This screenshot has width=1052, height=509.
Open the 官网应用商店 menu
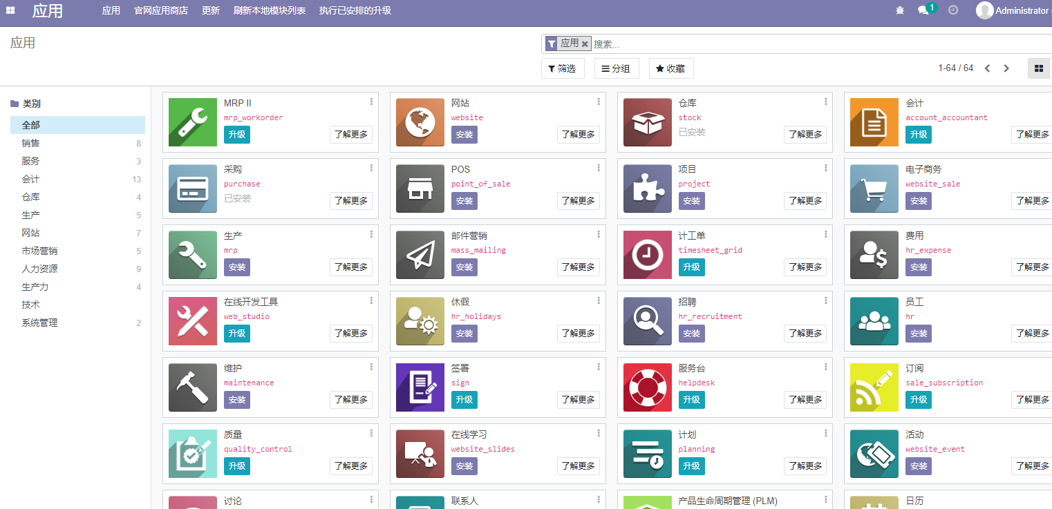(161, 10)
